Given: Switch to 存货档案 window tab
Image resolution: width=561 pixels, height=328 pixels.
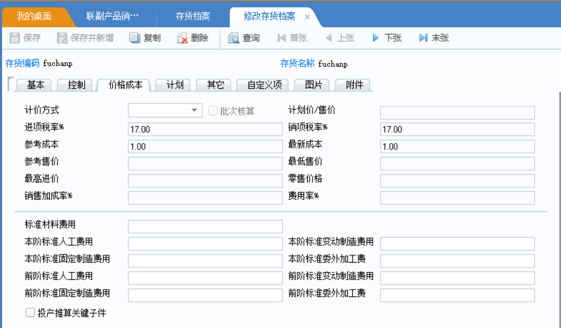Looking at the screenshot, I should (x=193, y=16).
